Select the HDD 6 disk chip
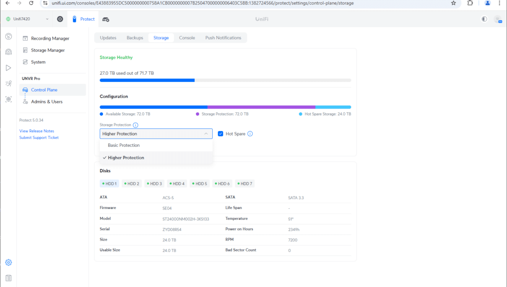This screenshot has height=287, width=507. (x=222, y=184)
